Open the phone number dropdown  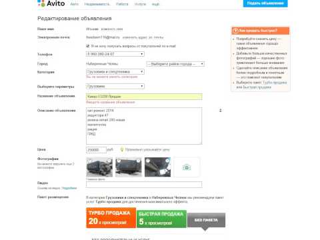click(x=115, y=54)
